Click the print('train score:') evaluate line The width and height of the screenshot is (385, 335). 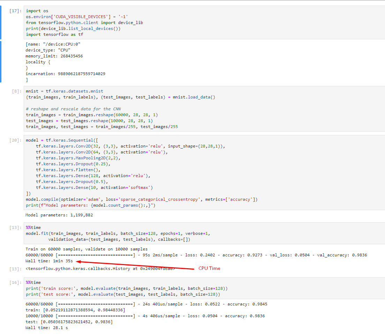pyautogui.click(x=127, y=288)
